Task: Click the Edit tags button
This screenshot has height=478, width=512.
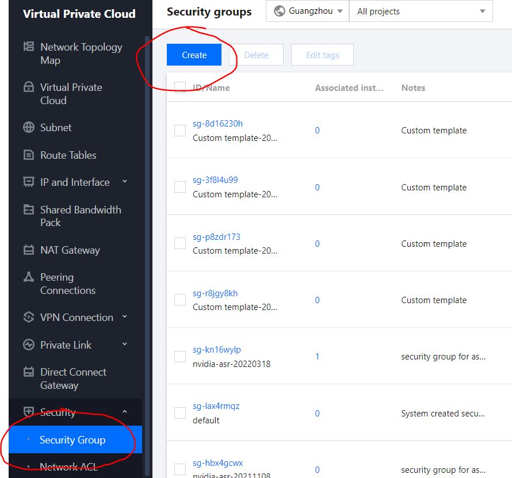Action: [322, 55]
